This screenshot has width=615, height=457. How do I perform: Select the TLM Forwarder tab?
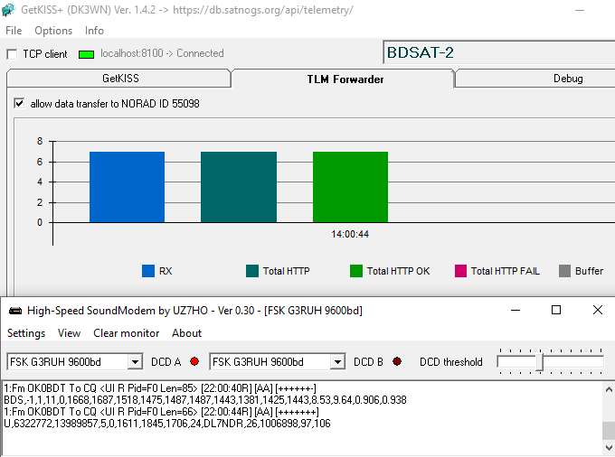345,79
